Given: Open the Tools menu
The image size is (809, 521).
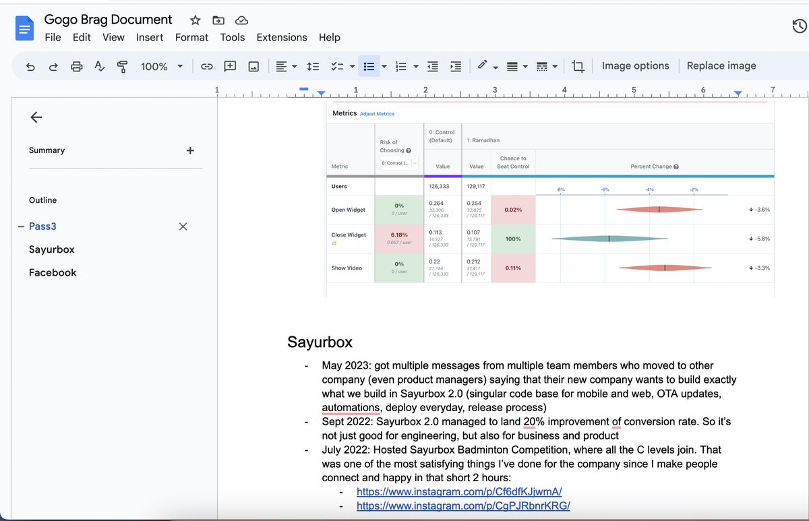Looking at the screenshot, I should [x=233, y=38].
